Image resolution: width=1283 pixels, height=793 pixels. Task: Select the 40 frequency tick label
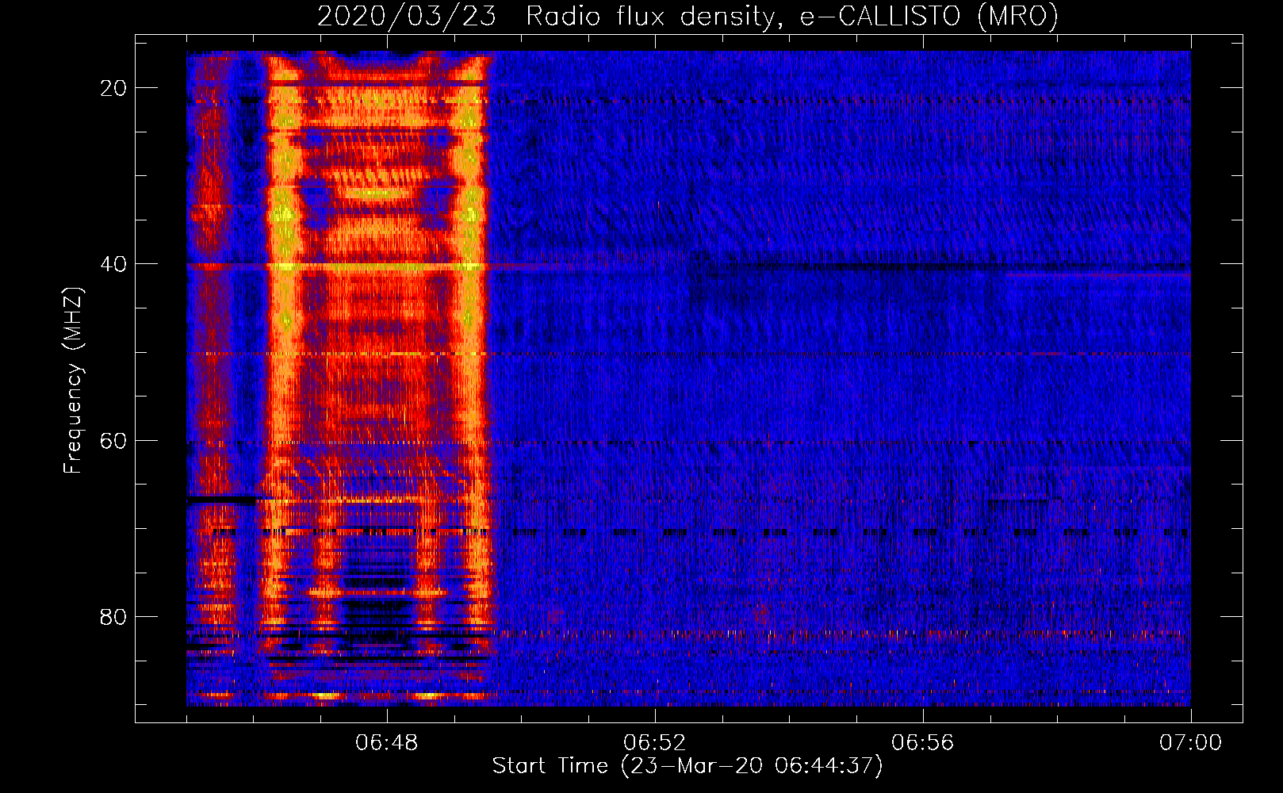114,264
